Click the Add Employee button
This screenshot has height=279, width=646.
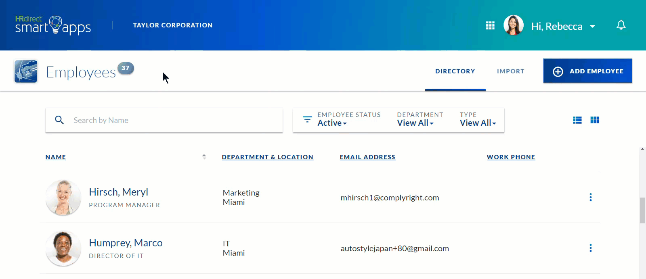point(588,71)
